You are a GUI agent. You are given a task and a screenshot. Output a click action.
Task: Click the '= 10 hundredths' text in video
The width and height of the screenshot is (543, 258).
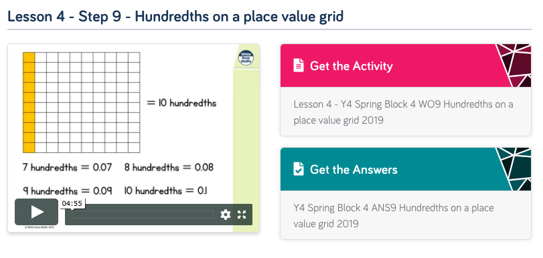tap(182, 103)
